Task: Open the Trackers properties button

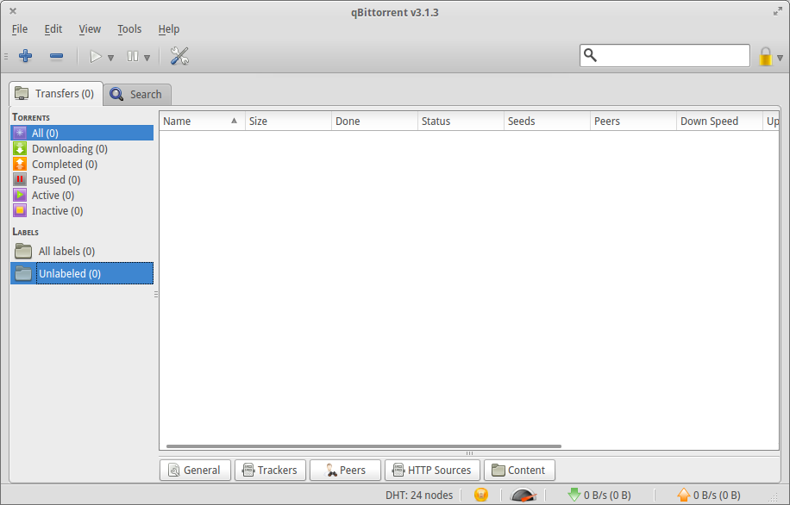Action: (270, 471)
